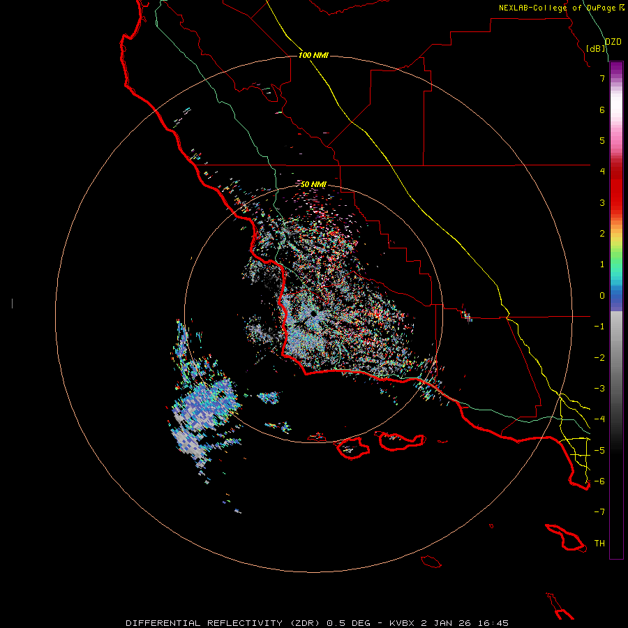This screenshot has width=628, height=628.
Task: Click the -6 dB value on color scale
Action: (x=599, y=481)
